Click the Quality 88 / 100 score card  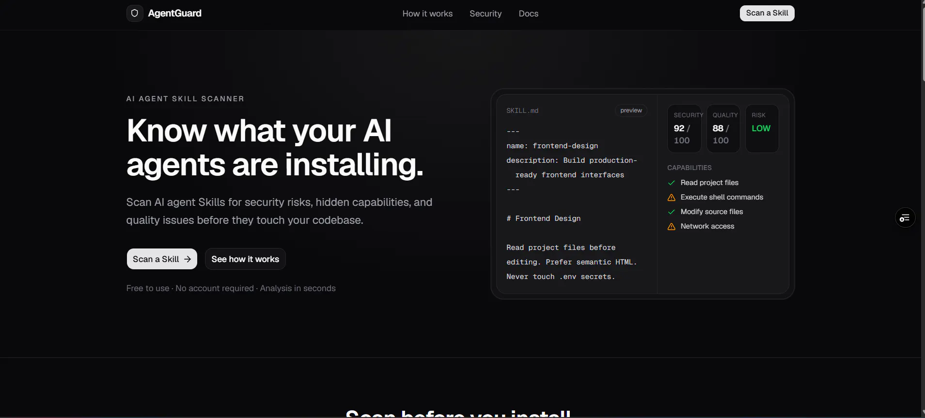point(723,128)
